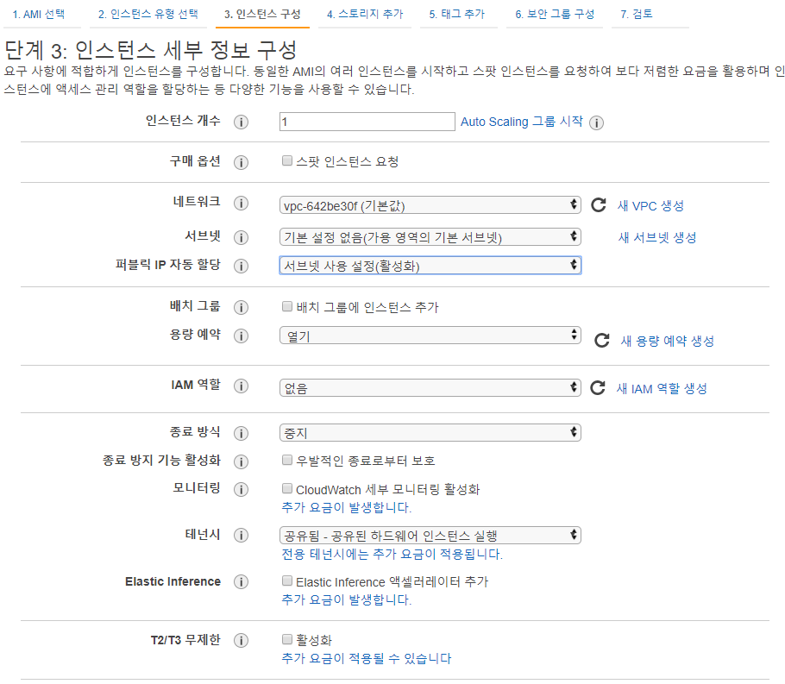Open the 퍼블릭 IP 자동 할당 dropdown
This screenshot has height=684, width=785.
tap(430, 265)
